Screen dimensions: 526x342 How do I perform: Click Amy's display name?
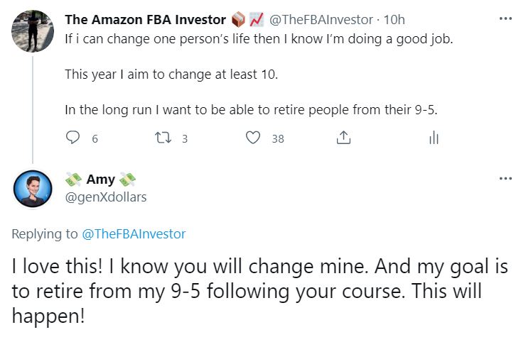pyautogui.click(x=100, y=180)
